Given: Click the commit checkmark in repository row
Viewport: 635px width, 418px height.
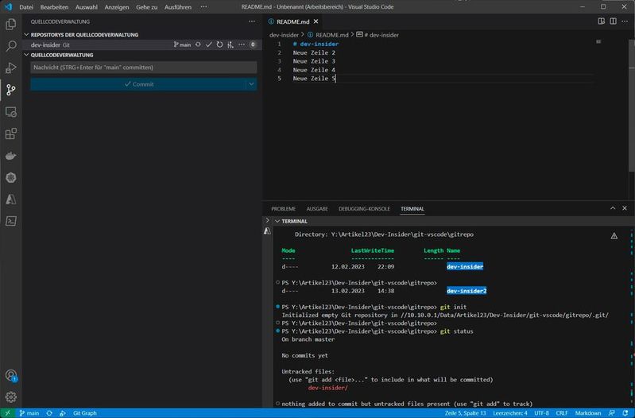Looking at the screenshot, I should pos(208,45).
